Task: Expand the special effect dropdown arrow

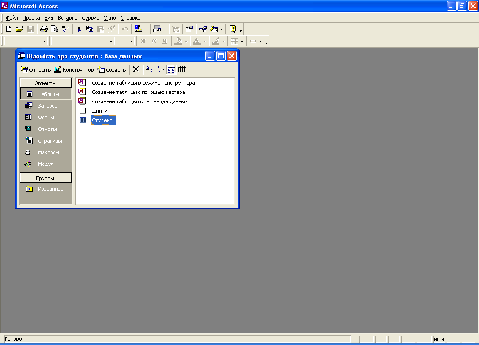Action: click(x=261, y=41)
